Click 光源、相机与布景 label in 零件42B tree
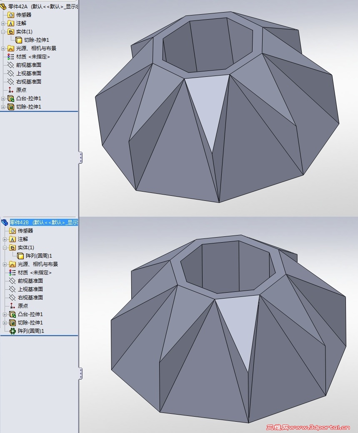The width and height of the screenshot is (358, 433). (38, 264)
